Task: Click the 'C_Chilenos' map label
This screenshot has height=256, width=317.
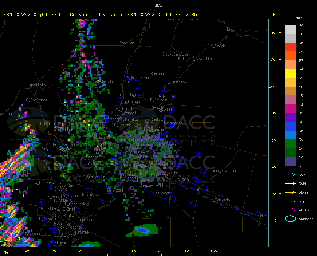Action: point(37,100)
